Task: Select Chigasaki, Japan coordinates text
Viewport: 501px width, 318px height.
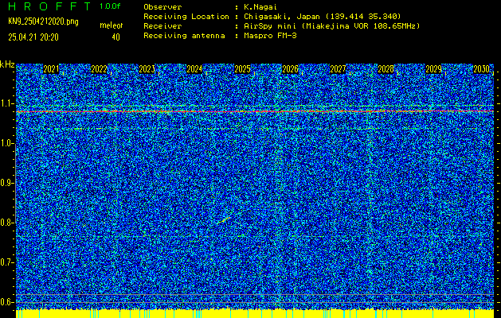Action: click(x=322, y=16)
